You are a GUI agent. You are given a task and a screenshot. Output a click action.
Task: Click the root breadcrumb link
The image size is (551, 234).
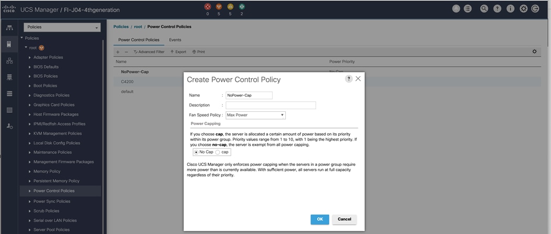click(138, 27)
